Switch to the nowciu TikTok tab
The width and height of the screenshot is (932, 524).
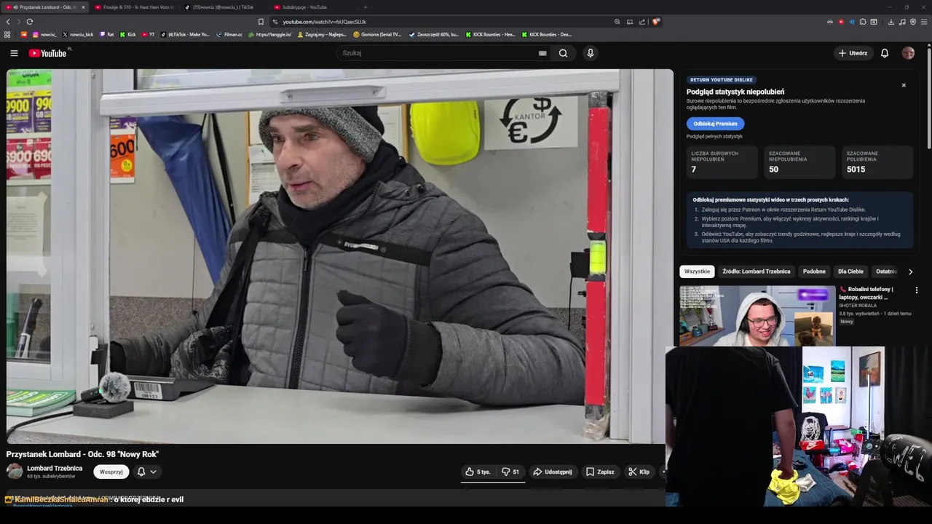[x=224, y=7]
